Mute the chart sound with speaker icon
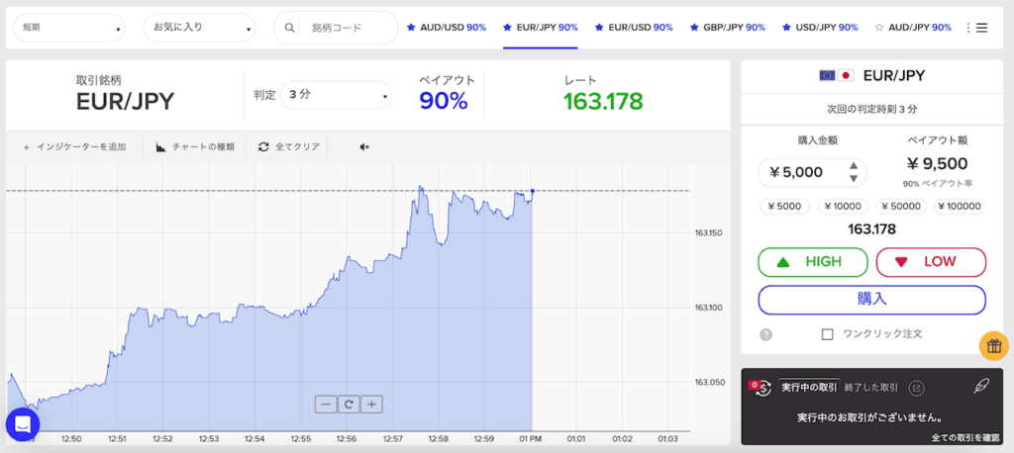Viewport: 1014px width, 453px height. (363, 147)
